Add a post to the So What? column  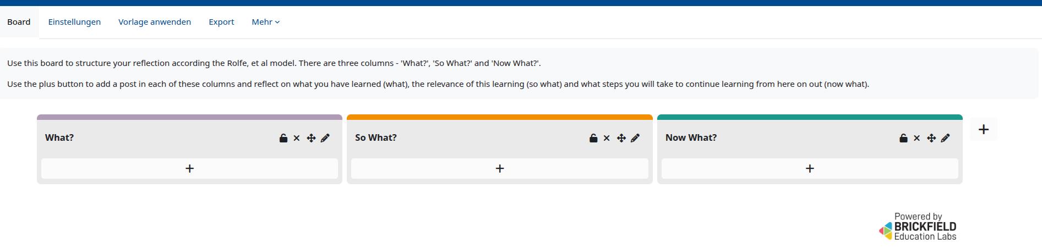tap(499, 169)
